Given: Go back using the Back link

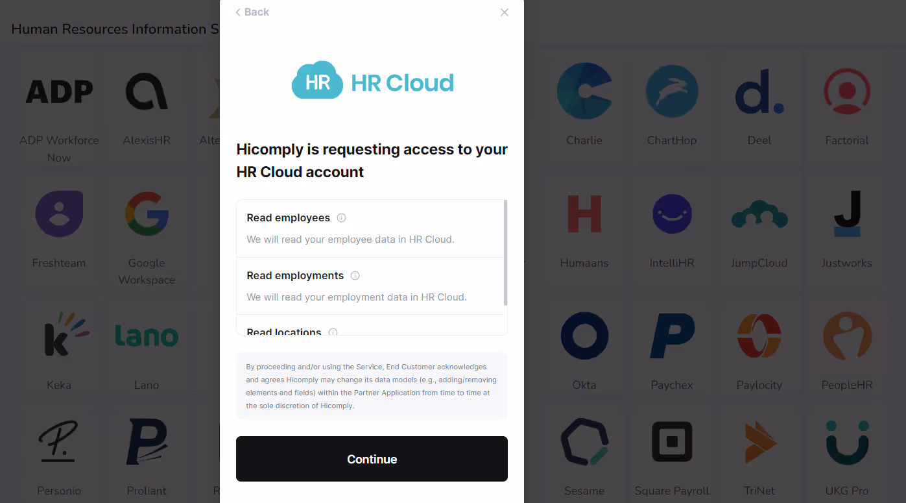Looking at the screenshot, I should click(252, 12).
